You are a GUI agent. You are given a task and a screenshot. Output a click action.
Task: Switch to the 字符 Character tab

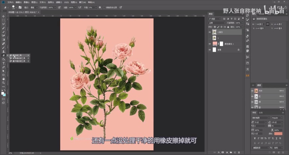pos(254,113)
